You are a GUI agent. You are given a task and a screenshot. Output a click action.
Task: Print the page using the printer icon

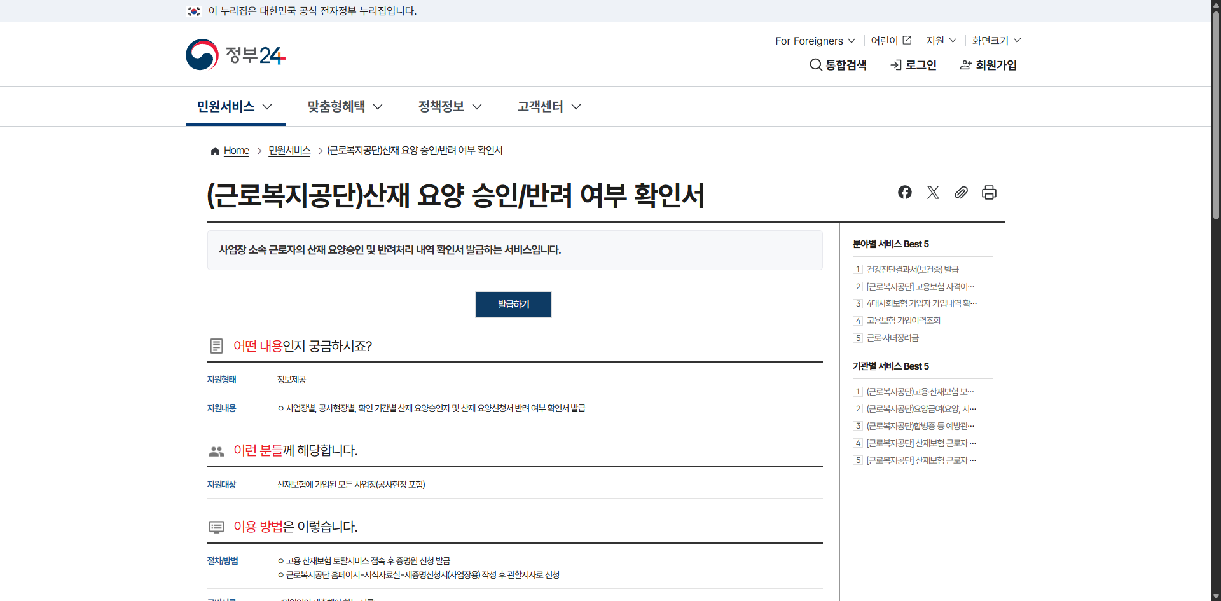[989, 192]
